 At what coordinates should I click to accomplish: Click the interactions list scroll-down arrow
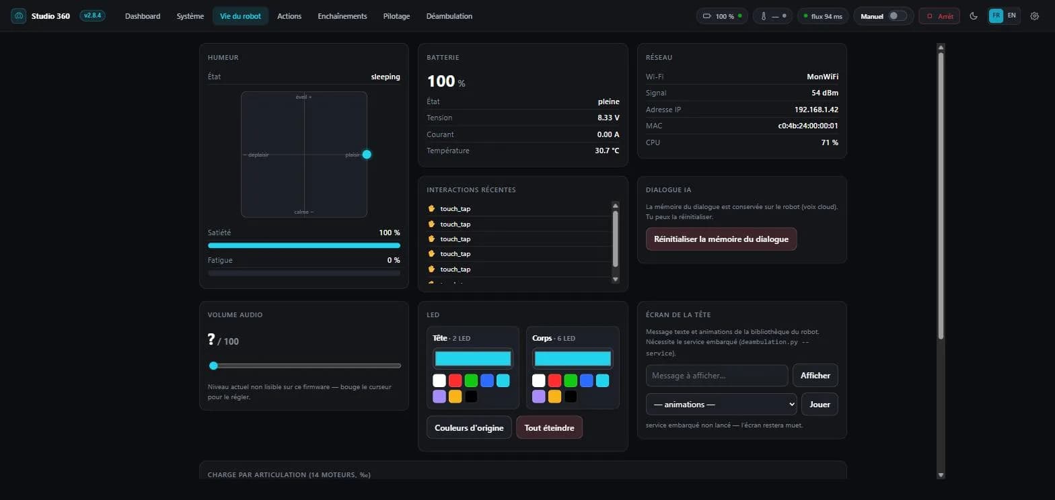(615, 279)
